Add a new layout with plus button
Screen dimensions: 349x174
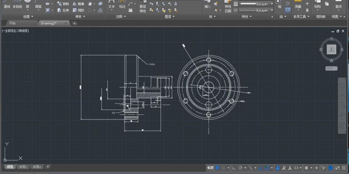[x=48, y=167]
